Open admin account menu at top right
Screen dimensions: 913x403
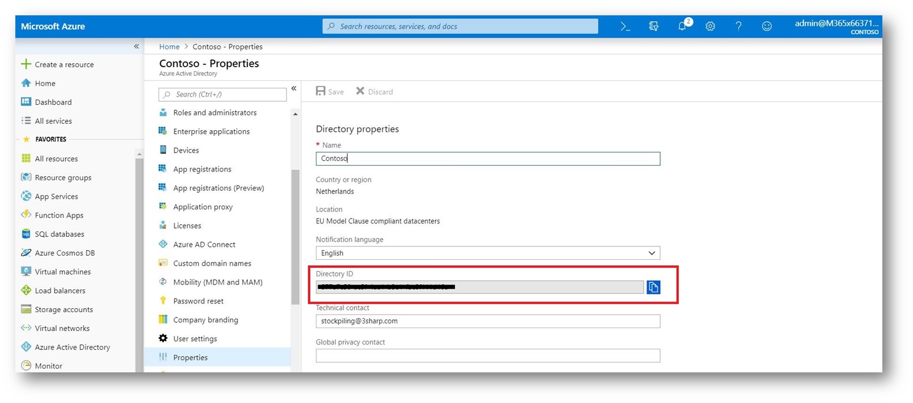coord(836,27)
